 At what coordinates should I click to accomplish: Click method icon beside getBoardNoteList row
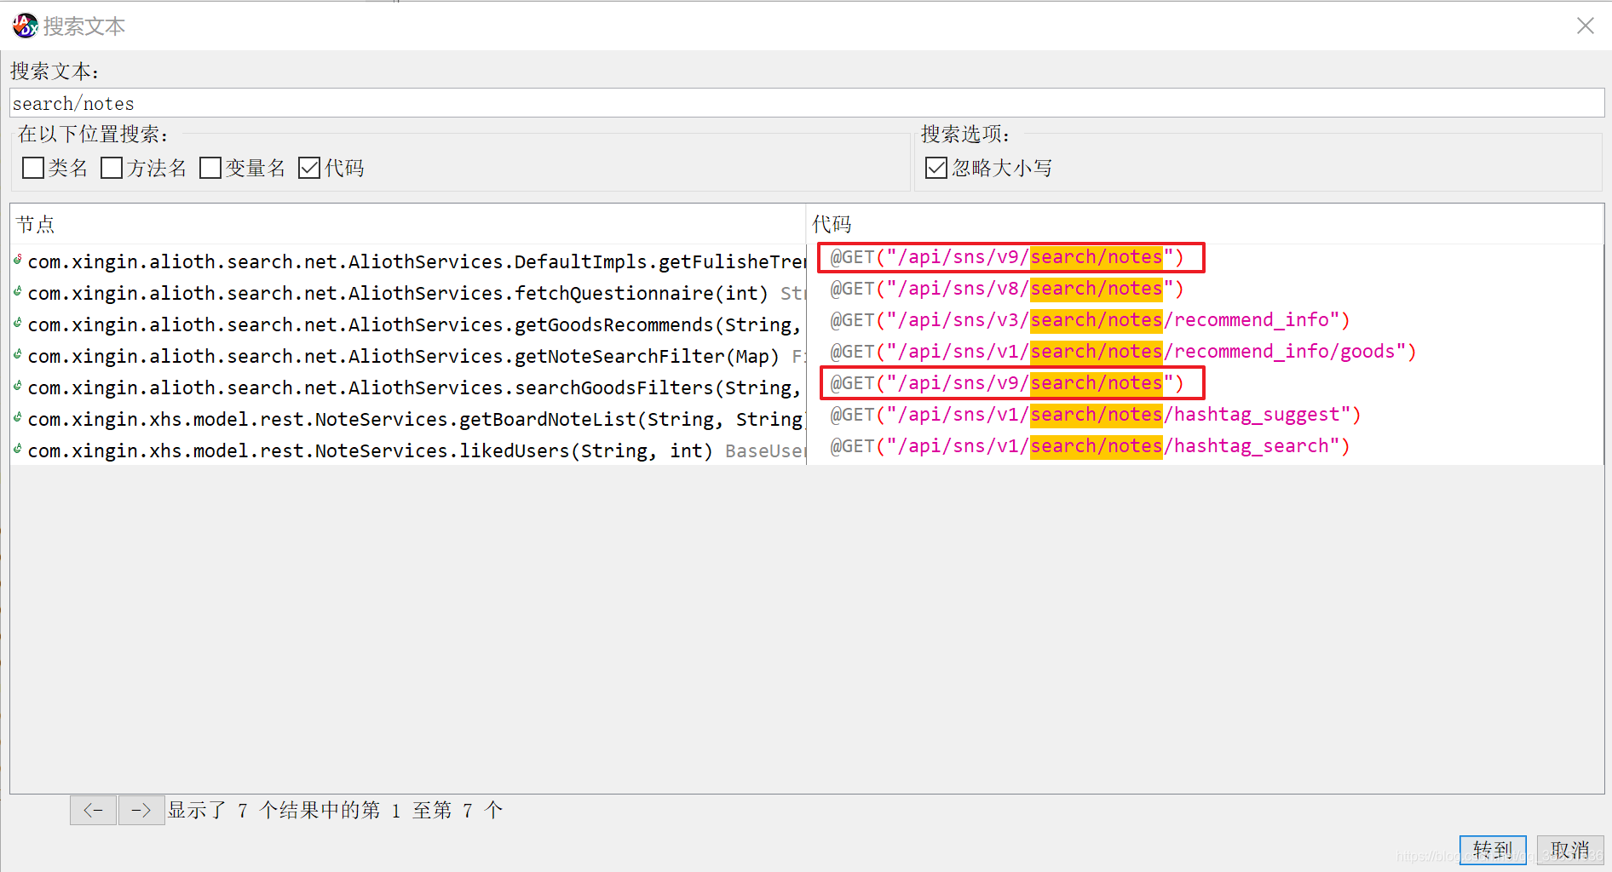click(18, 417)
